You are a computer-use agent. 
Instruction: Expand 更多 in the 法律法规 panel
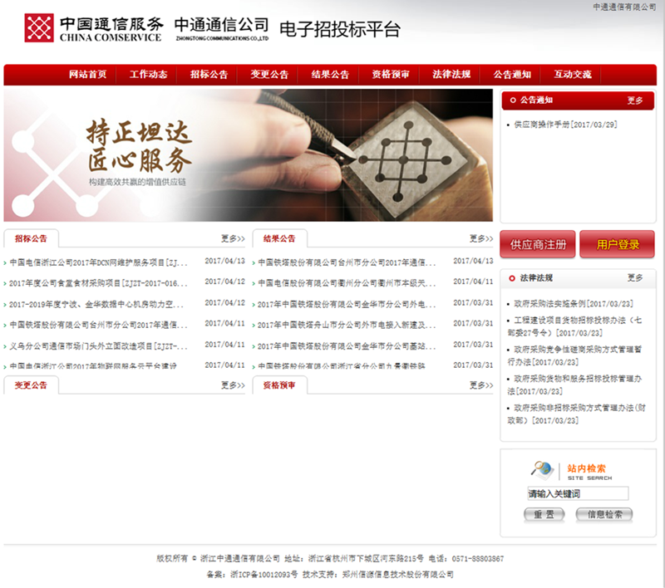(635, 278)
